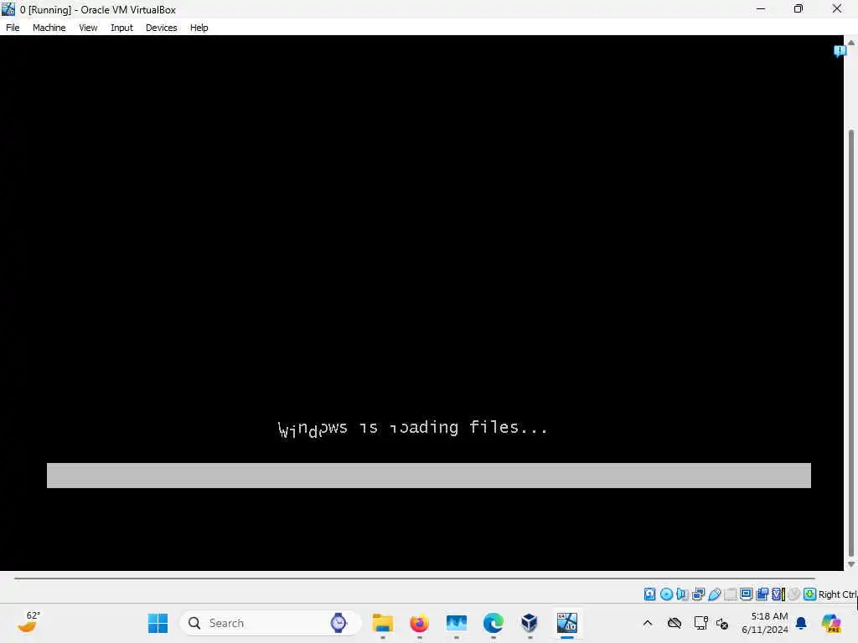Open the weather widget showing 62°
The image size is (858, 643).
point(29,623)
